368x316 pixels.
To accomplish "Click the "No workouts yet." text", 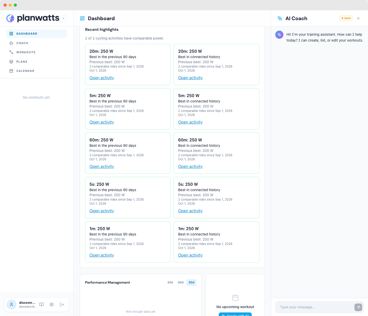I will click(37, 97).
